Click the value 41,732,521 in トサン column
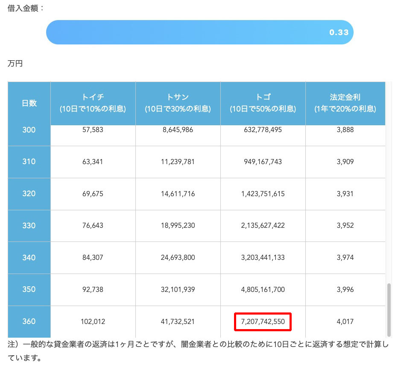 pos(177,321)
